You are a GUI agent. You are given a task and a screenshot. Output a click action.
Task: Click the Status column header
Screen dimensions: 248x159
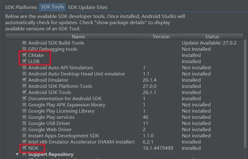click(x=212, y=37)
